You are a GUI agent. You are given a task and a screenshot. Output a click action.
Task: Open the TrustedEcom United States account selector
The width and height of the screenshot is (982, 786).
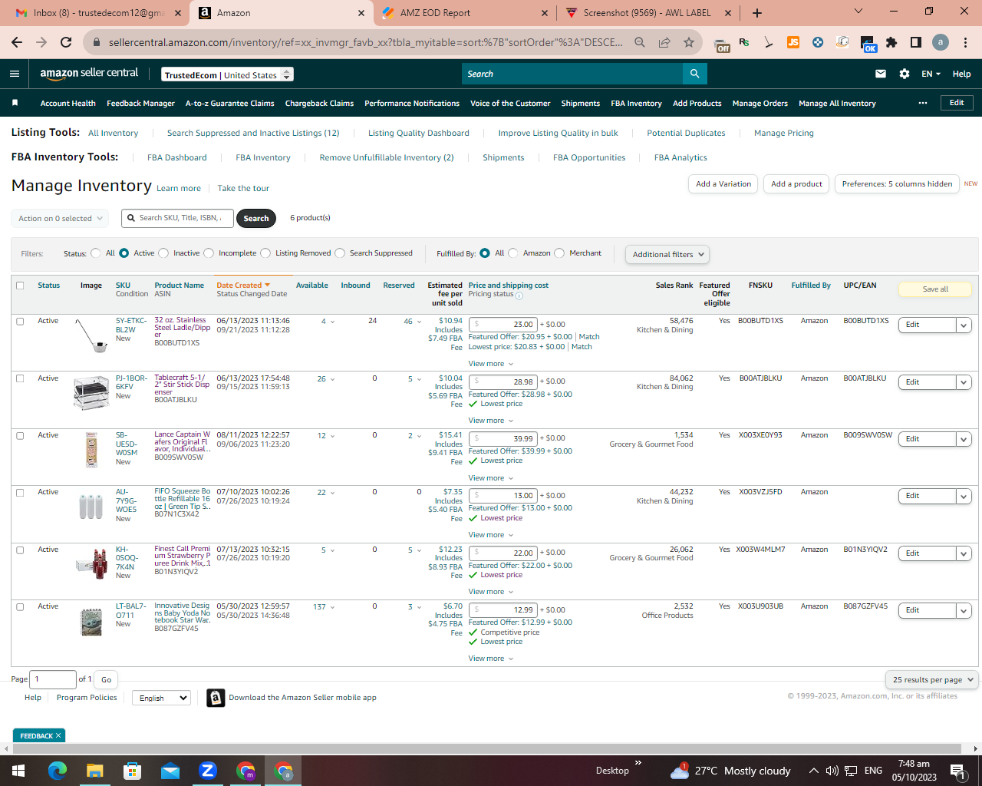click(228, 74)
